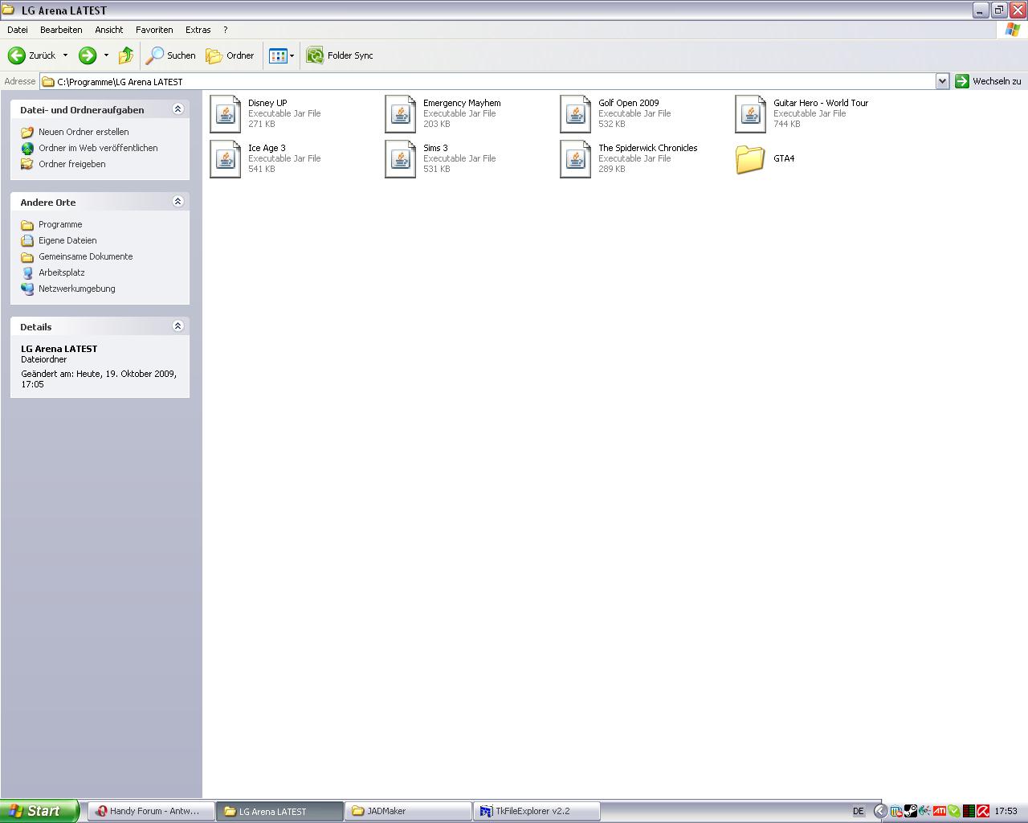Select the Disney UP jar file icon
This screenshot has width=1028, height=823.
(226, 113)
